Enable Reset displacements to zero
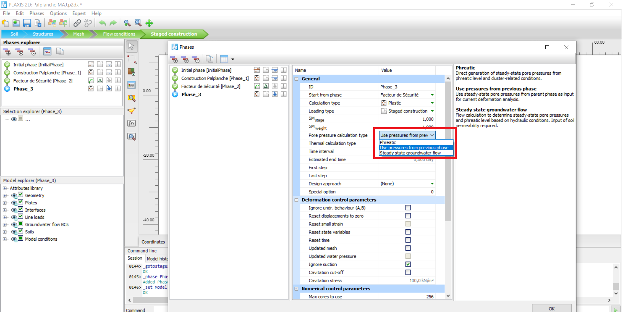 point(408,216)
